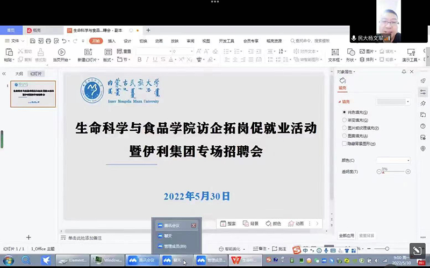The width and height of the screenshot is (430, 268).
Task: Click the Print icon in quick access toolbar
Action: pos(48,41)
